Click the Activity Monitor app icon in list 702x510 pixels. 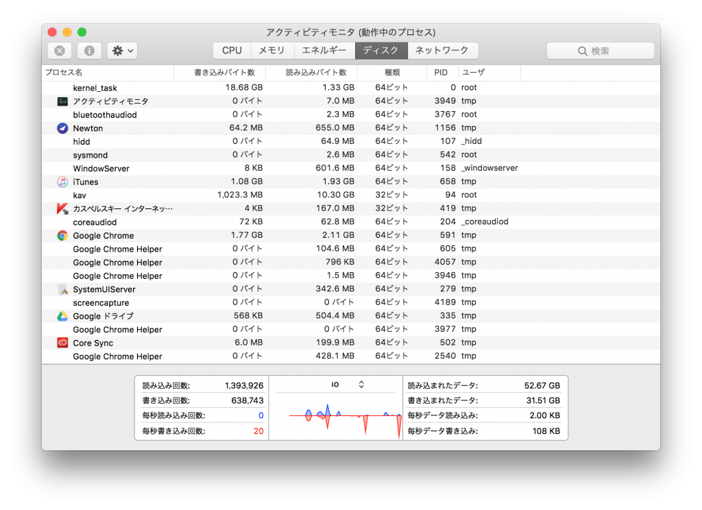pos(62,101)
